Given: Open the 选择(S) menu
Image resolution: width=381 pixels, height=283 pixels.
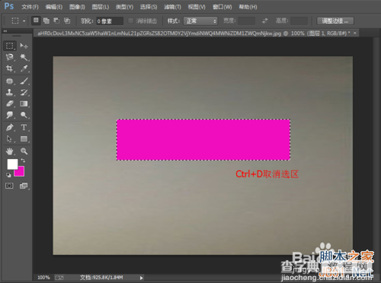Looking at the screenshot, I should (x=149, y=7).
